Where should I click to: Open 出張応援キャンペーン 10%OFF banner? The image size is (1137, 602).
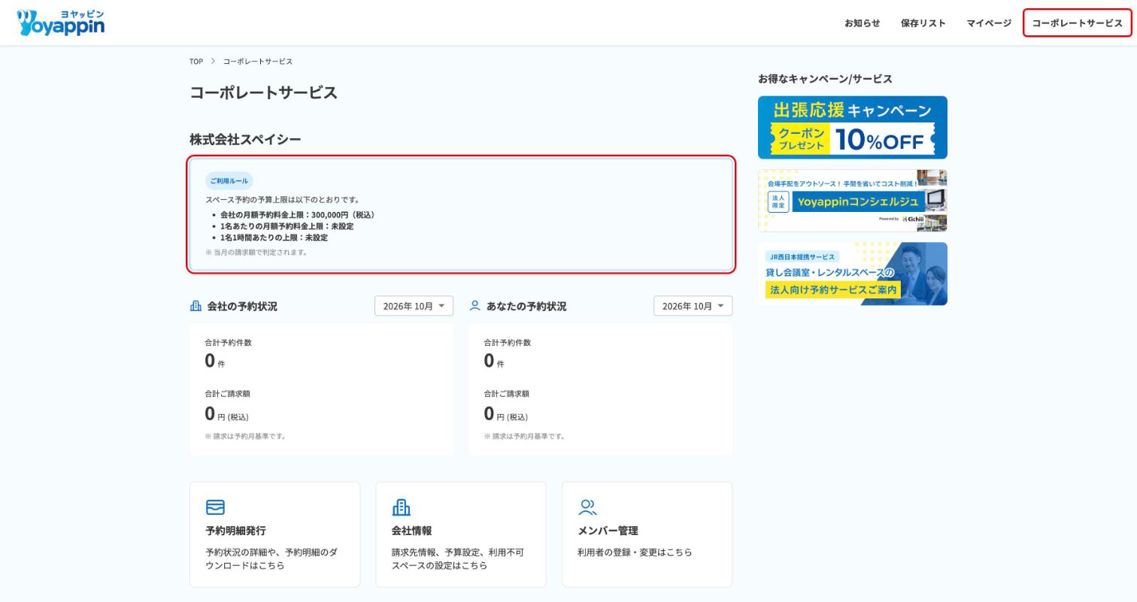(853, 127)
